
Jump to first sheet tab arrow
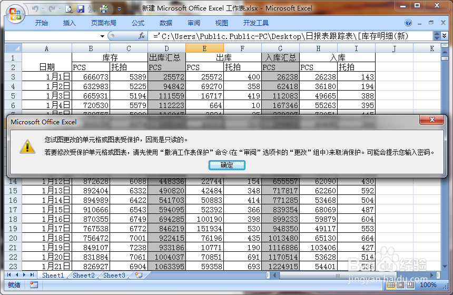(9, 275)
